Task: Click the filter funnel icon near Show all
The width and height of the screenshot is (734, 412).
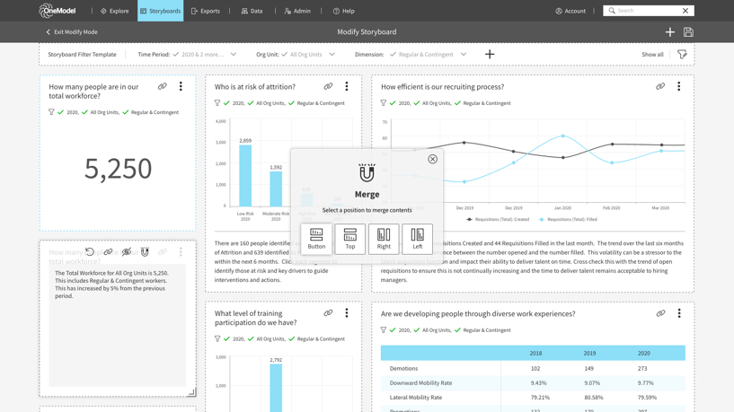Action: point(682,54)
